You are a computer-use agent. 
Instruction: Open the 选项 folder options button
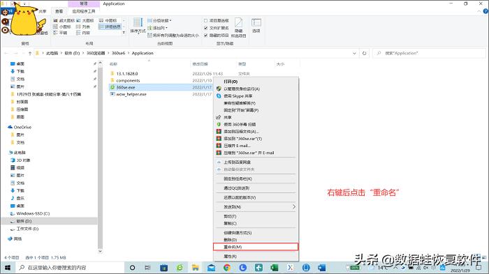pos(256,26)
